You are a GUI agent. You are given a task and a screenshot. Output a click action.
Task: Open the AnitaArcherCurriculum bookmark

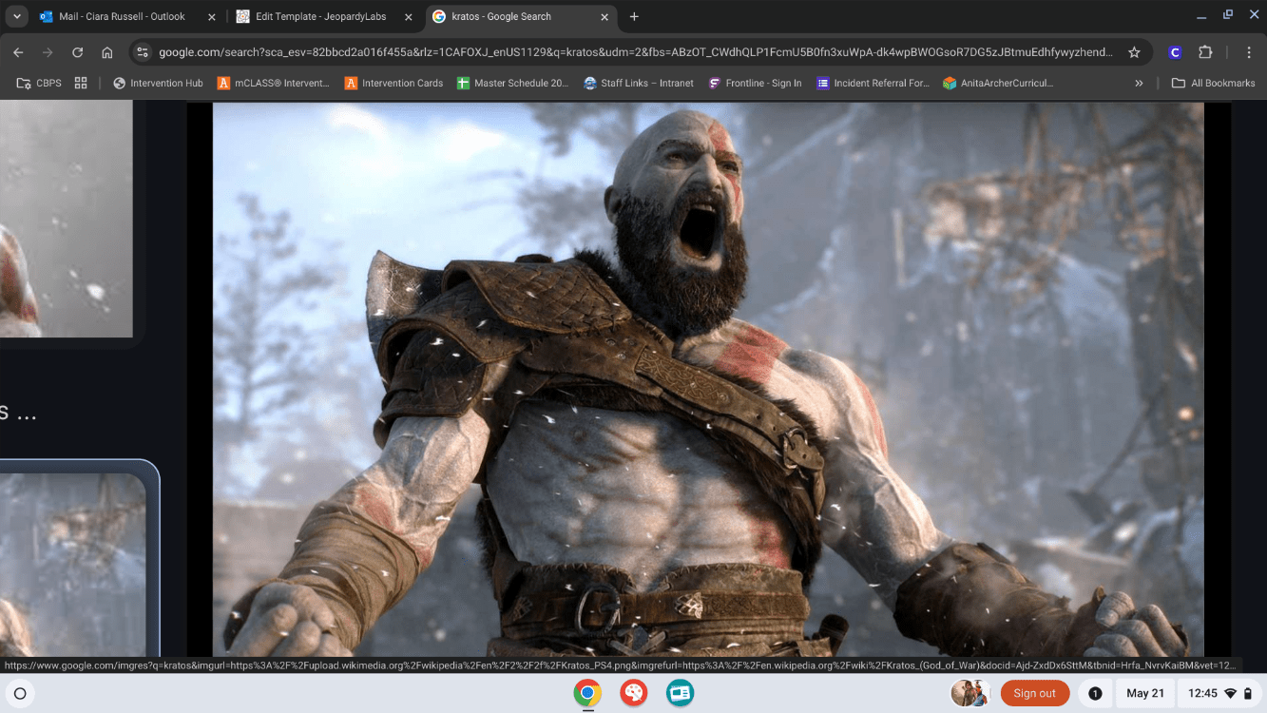998,83
